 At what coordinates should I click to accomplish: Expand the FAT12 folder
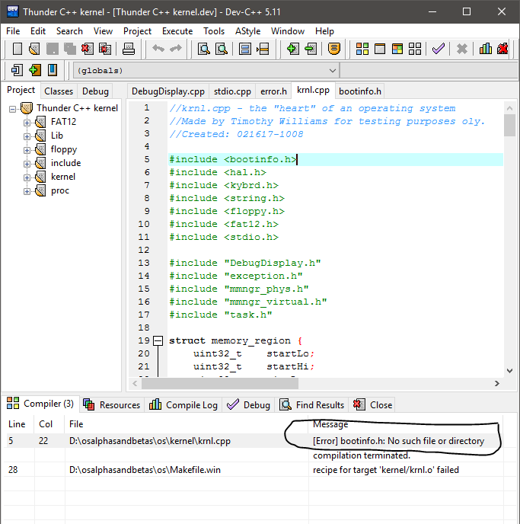(x=27, y=123)
